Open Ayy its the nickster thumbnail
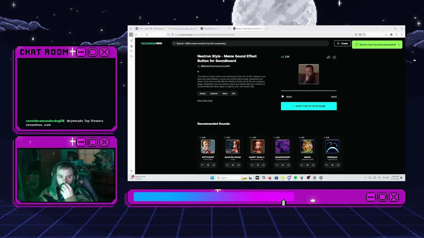This screenshot has height=238, width=424. point(233,146)
